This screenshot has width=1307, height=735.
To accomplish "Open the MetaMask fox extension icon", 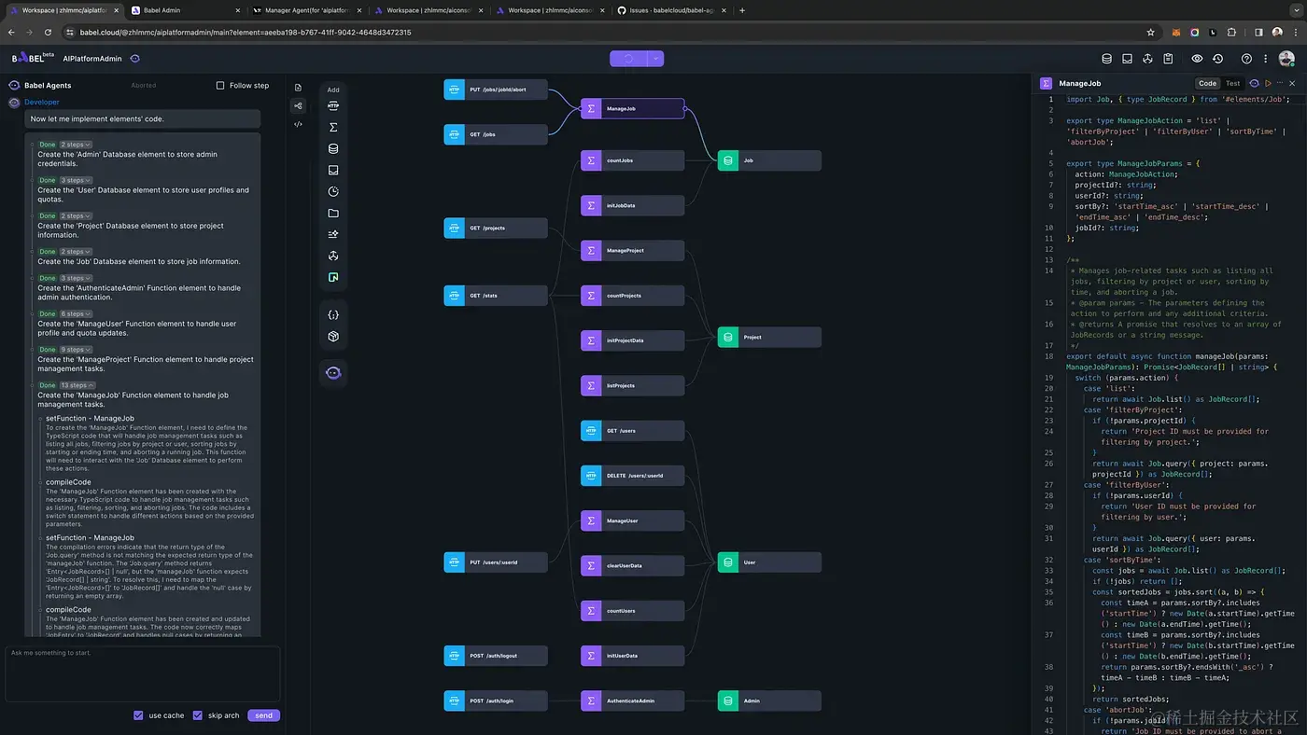I will 1177,32.
